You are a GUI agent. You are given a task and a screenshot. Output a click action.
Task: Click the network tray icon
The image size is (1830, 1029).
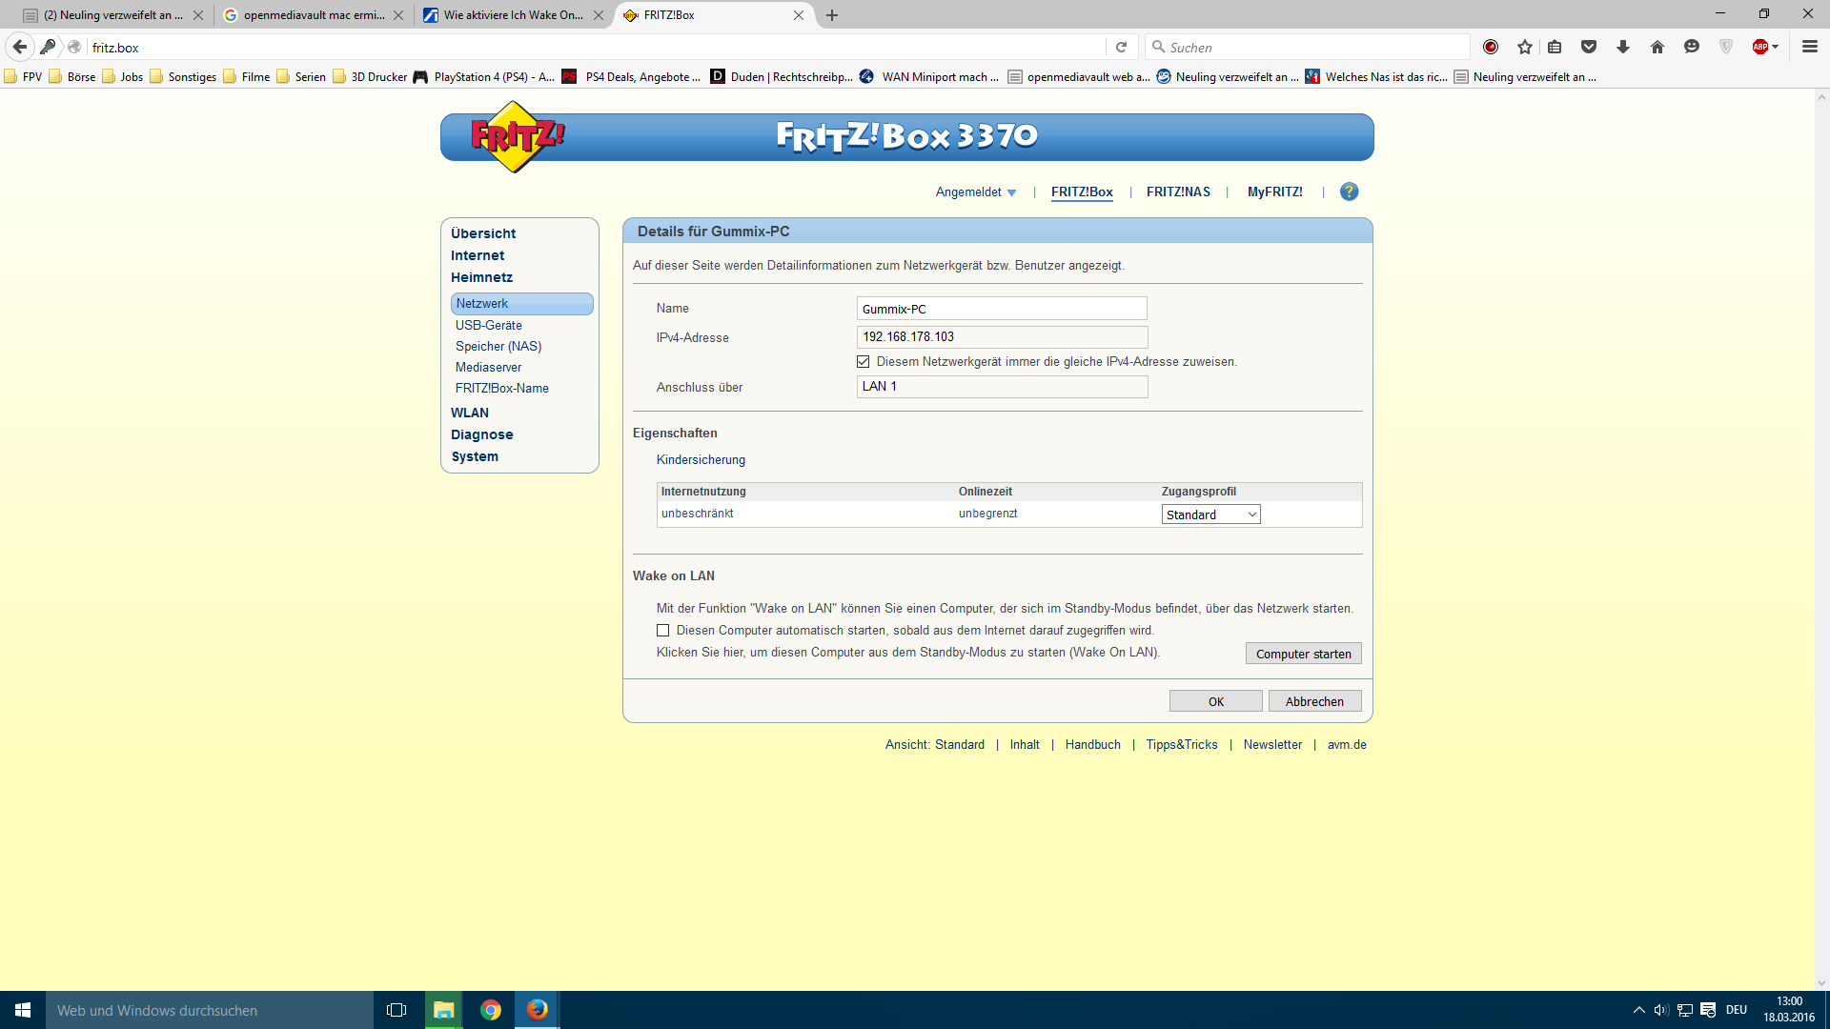[x=1685, y=1010]
